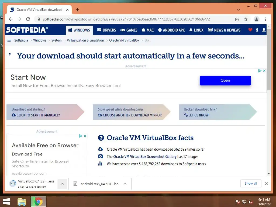Open the Games section

click(129, 30)
